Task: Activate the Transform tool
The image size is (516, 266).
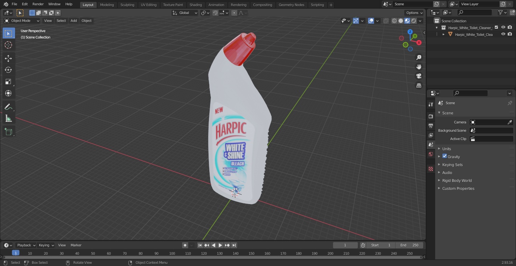Action: click(8, 93)
